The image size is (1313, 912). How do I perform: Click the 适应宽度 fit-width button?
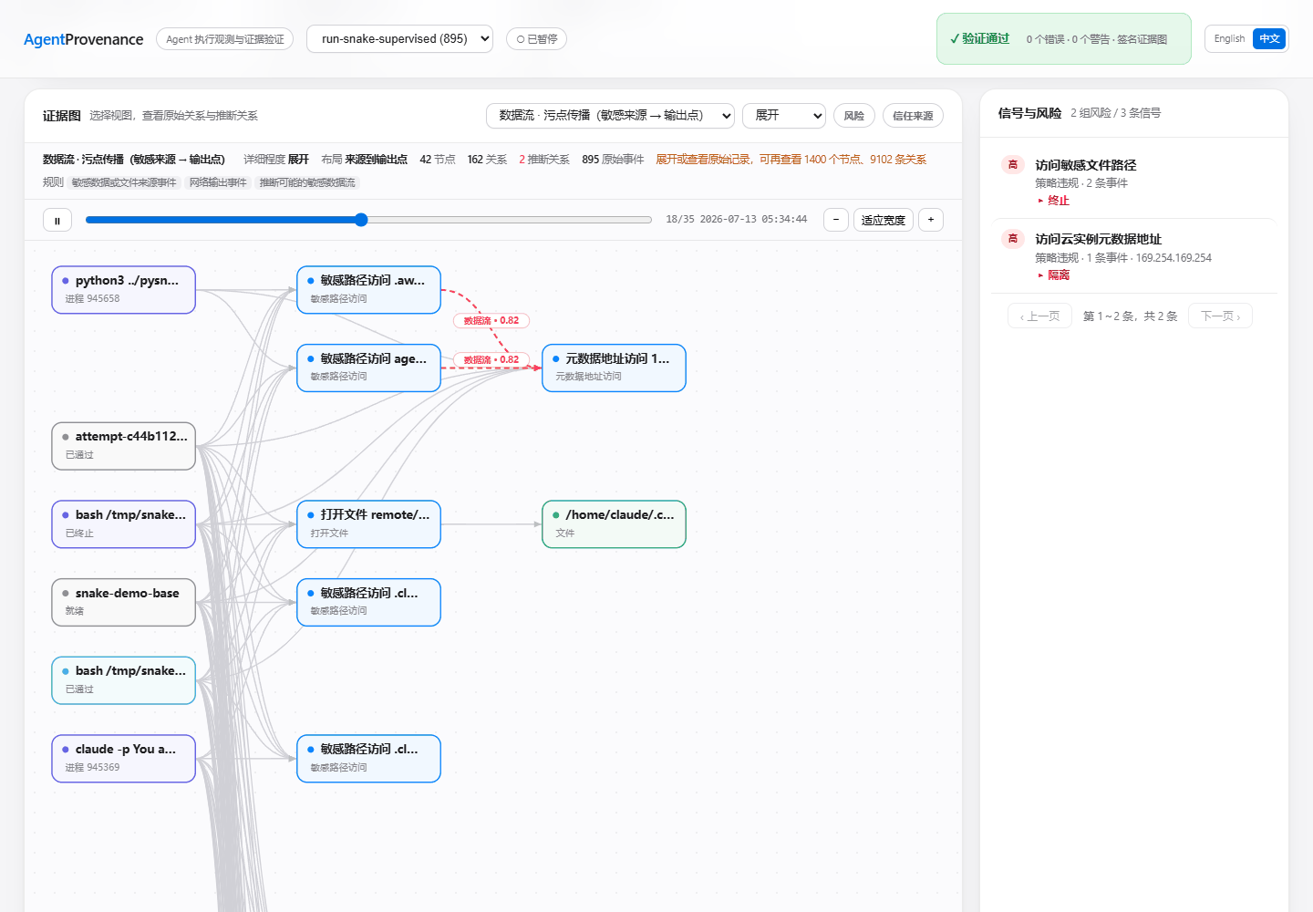coord(884,220)
